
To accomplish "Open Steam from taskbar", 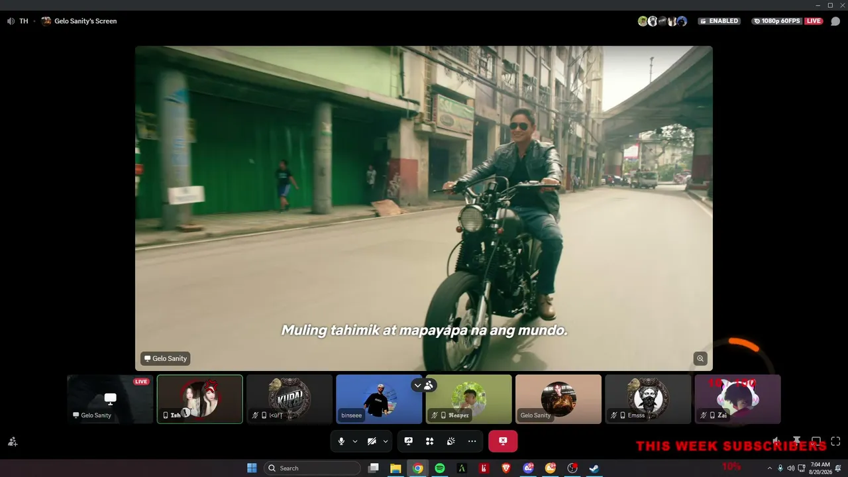I will 594,468.
